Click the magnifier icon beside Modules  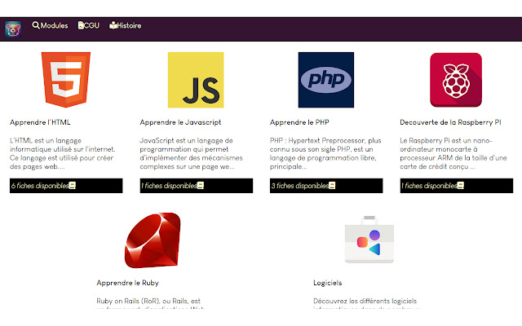(x=36, y=25)
